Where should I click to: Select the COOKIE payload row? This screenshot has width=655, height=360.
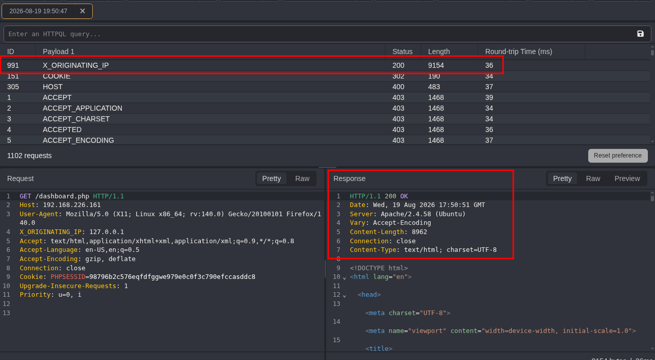click(325, 76)
